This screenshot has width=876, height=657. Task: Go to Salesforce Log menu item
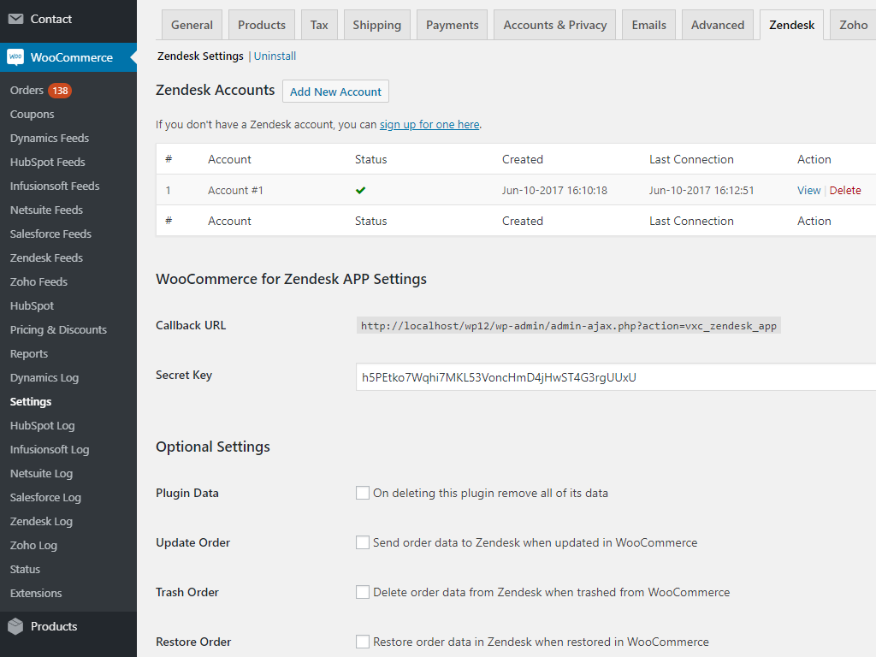(45, 497)
